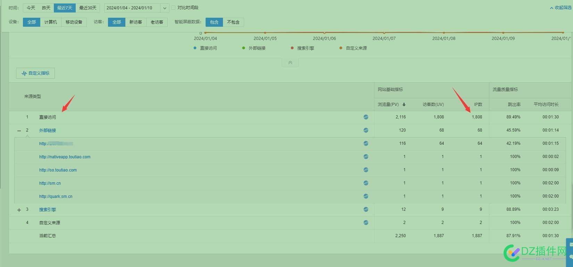Viewport: 573px width, 267px height.
Task: Enable the 对比时间段 checkbox
Action: click(173, 8)
